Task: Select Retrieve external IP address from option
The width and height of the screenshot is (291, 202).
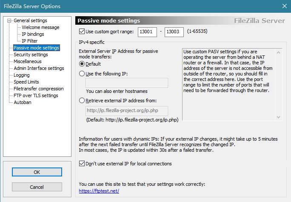Action: tap(82, 101)
